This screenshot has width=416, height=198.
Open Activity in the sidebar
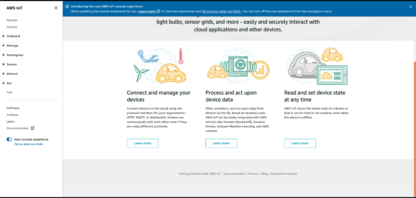12,27
